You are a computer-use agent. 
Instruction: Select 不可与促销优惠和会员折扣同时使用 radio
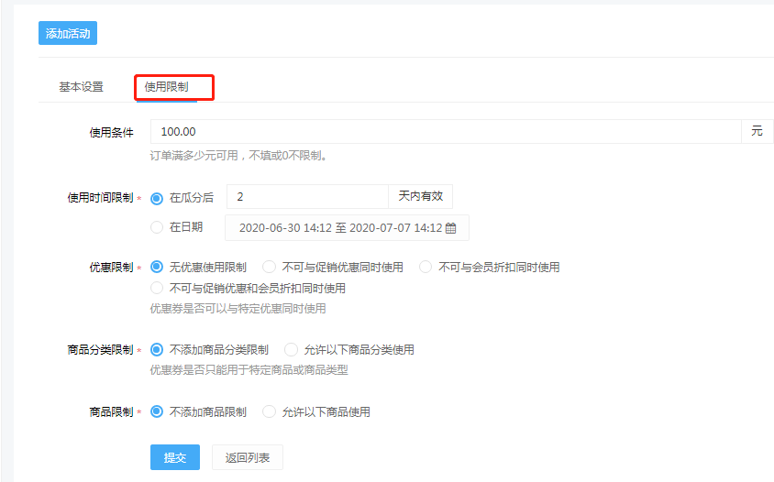click(x=157, y=288)
